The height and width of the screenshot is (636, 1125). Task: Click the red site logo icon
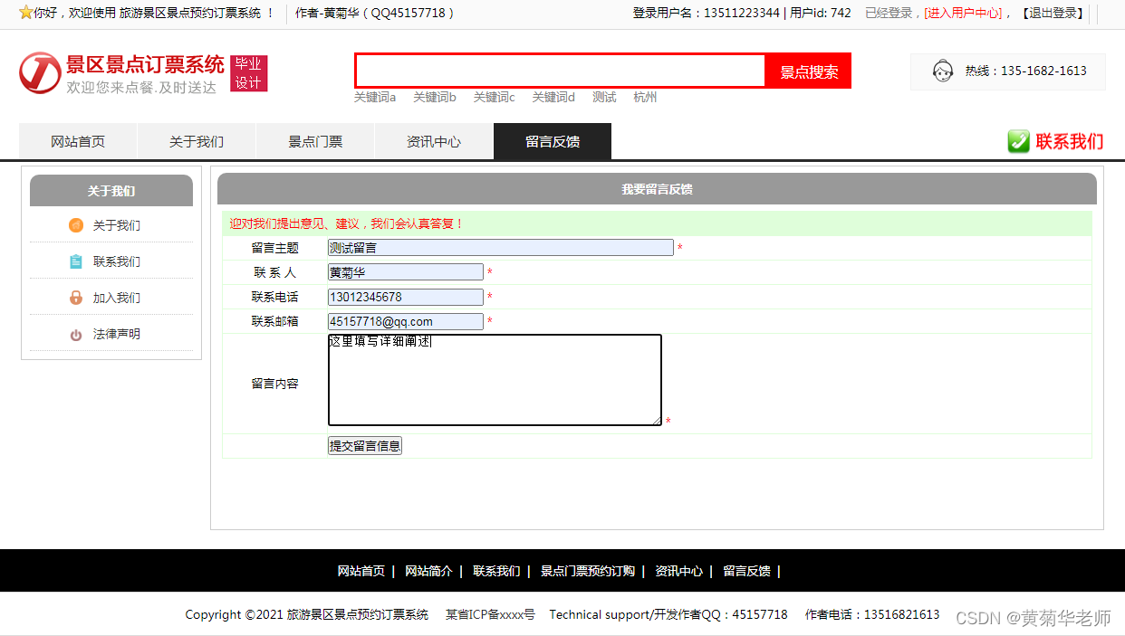pyautogui.click(x=40, y=72)
